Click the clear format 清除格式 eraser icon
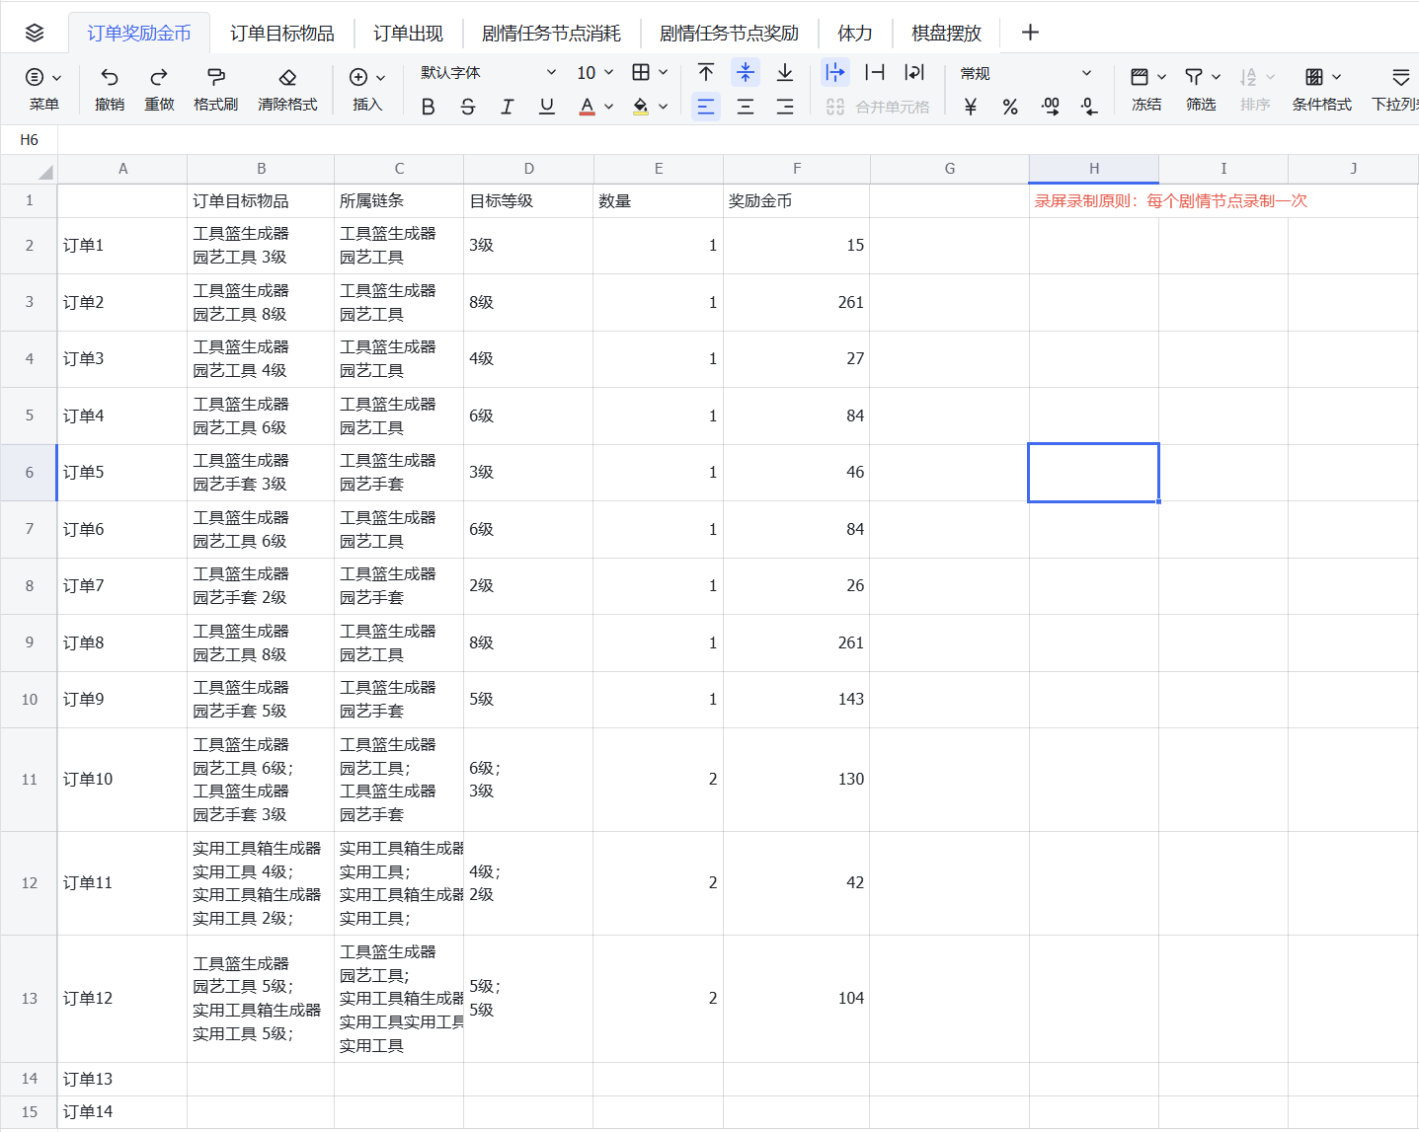 (287, 77)
